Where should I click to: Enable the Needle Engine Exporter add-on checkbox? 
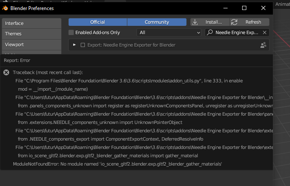(83, 45)
